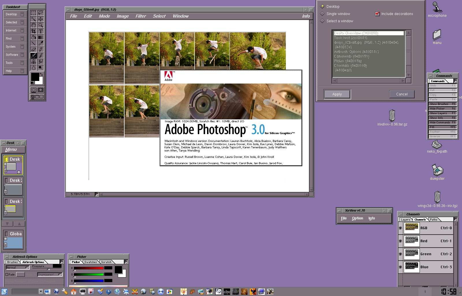Enable the Fade checkbox in Airbrush Options

pos(7,274)
